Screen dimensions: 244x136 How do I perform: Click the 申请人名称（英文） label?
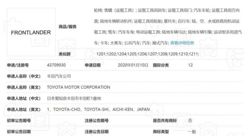24,87
